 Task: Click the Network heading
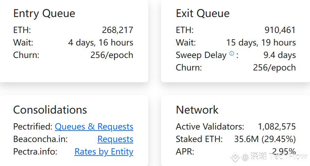197,110
